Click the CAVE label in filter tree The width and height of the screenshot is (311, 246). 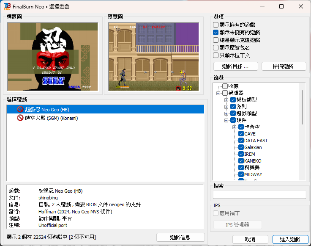coord(250,134)
